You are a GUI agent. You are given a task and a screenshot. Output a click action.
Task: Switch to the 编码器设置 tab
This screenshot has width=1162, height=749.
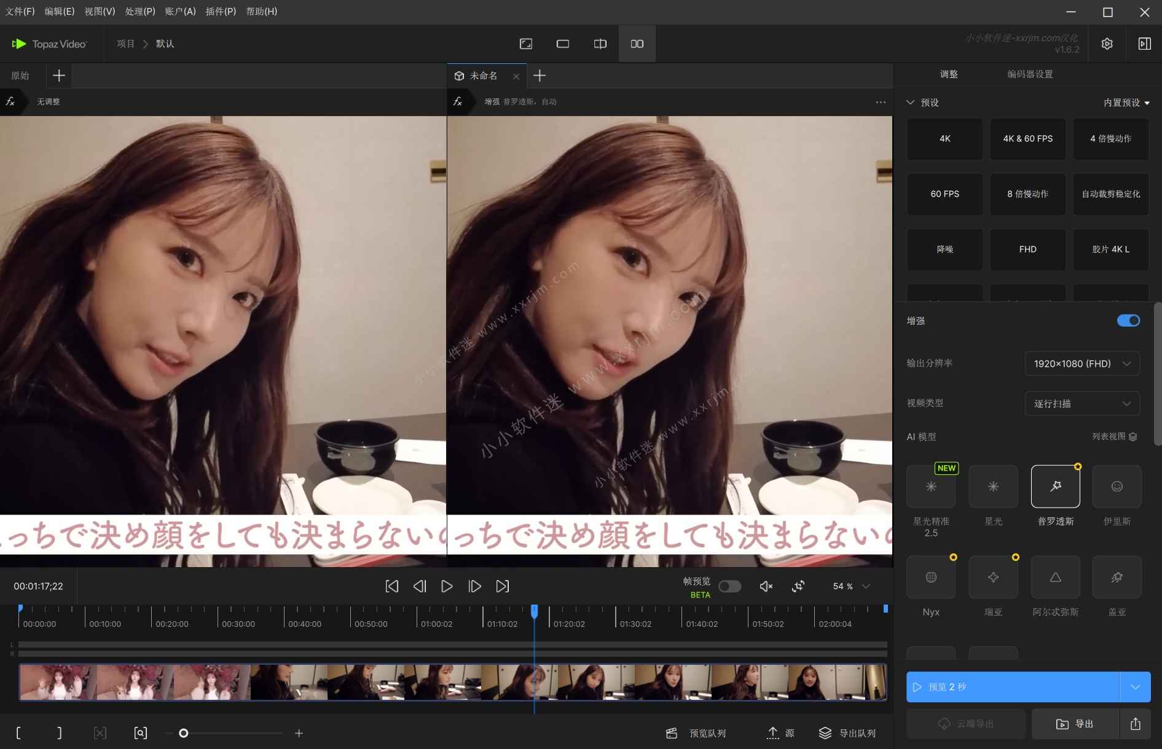pos(1030,74)
